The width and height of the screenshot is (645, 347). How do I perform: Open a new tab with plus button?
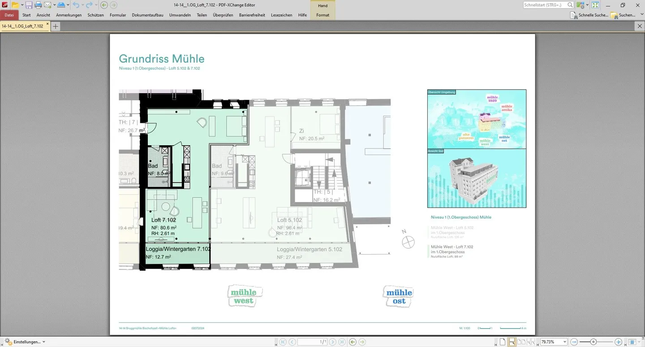click(x=56, y=26)
